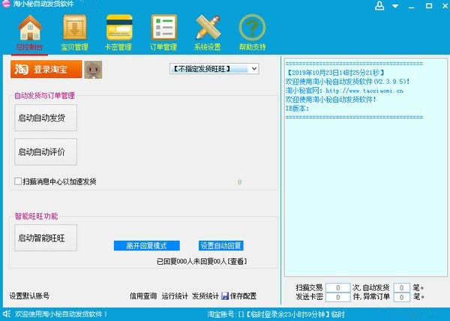The width and height of the screenshot is (450, 321).
Task: Open 订单管理 list icon
Action: (x=163, y=28)
